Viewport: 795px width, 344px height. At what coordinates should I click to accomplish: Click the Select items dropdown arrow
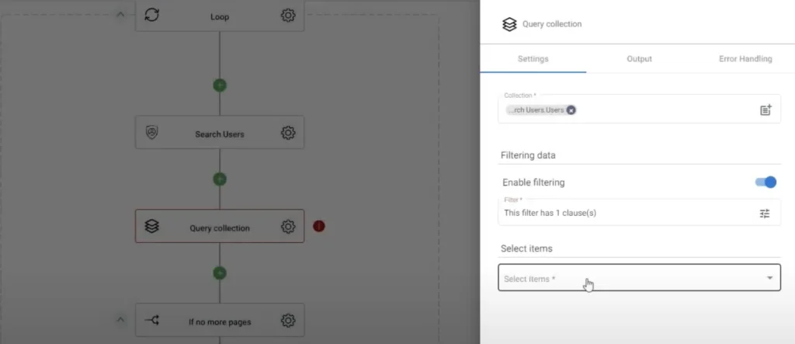tap(769, 278)
